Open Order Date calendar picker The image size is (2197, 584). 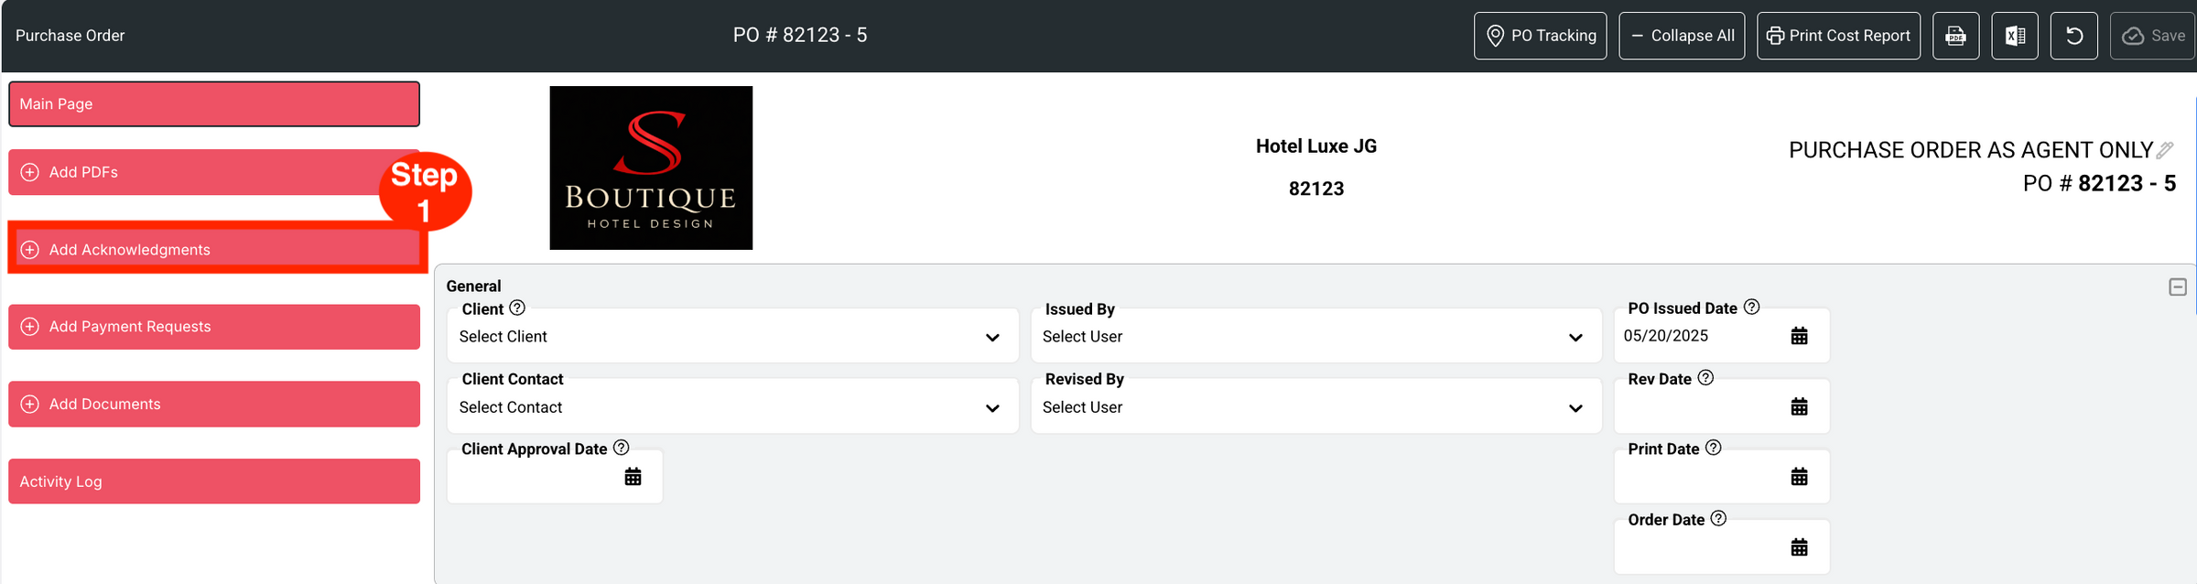1799,547
